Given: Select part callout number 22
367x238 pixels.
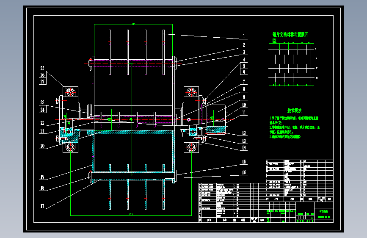Looking at the screenshot, I should click(42, 123).
